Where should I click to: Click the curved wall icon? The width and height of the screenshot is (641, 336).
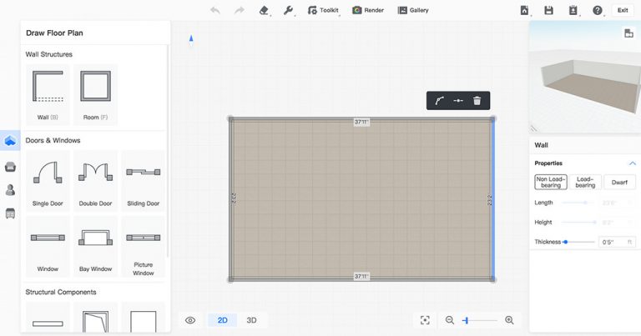440,101
